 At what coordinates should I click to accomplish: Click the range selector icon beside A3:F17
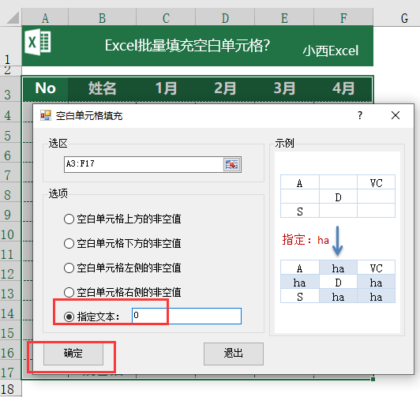coord(232,164)
